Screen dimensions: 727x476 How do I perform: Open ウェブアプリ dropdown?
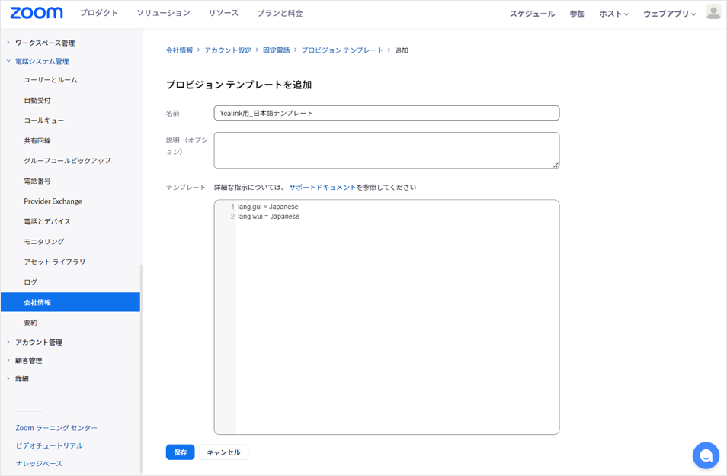click(670, 14)
